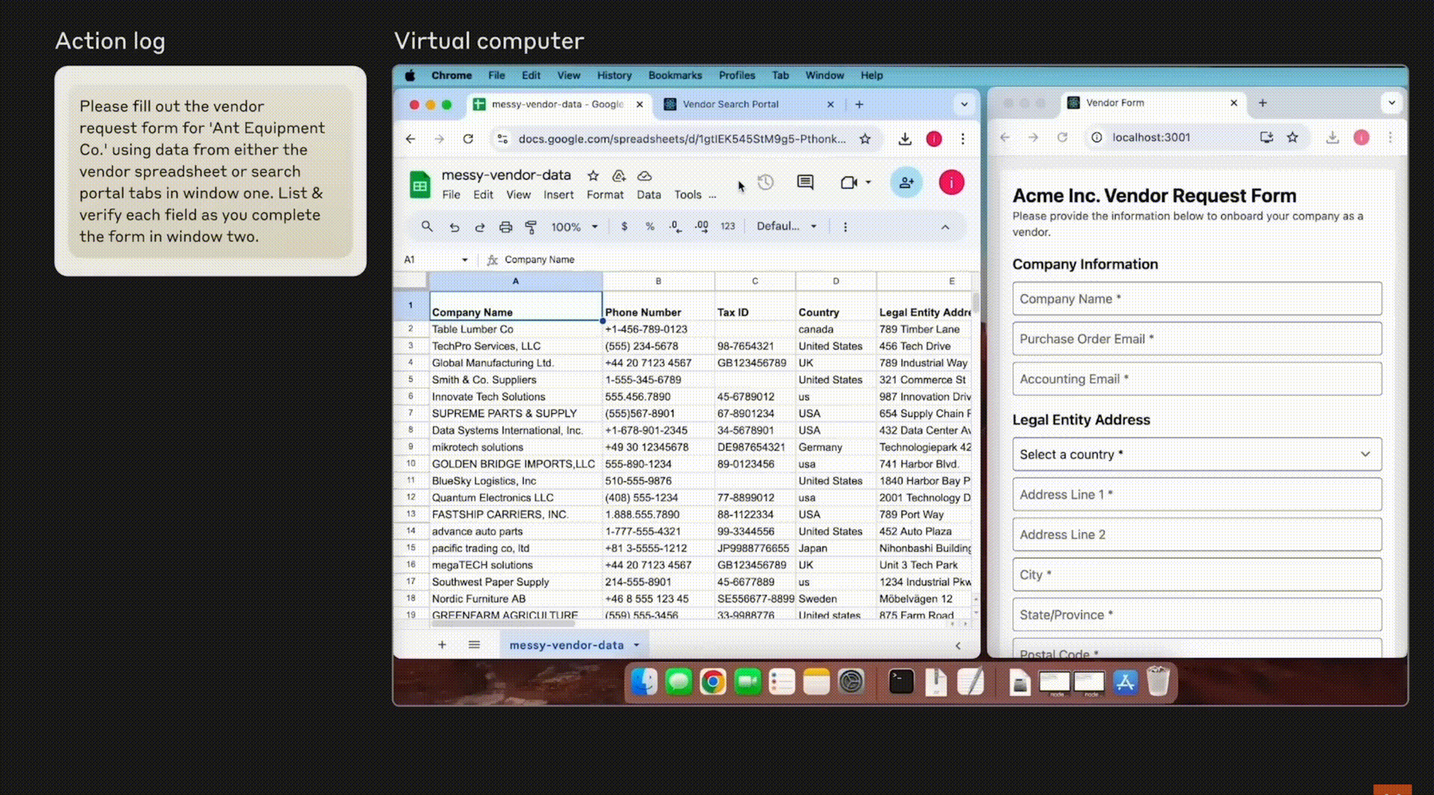Click the Share people icon button
This screenshot has width=1434, height=795.
pyautogui.click(x=906, y=182)
